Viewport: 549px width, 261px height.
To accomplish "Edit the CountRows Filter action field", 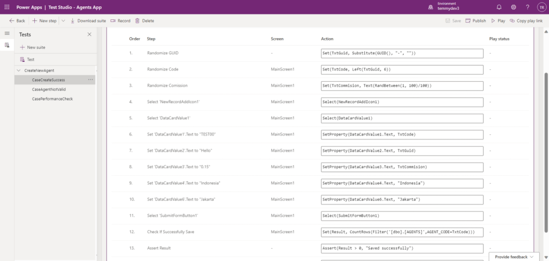I will click(x=402, y=232).
